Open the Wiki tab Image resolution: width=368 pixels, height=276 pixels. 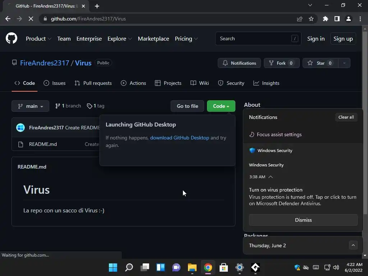click(199, 83)
